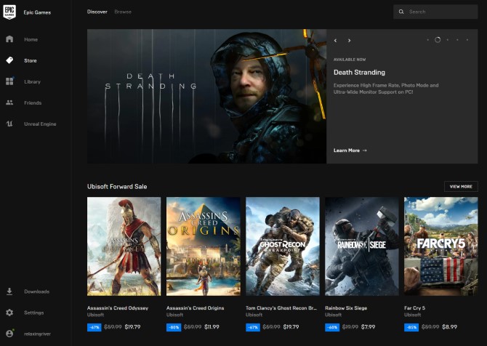The width and height of the screenshot is (487, 346).
Task: Select the Store tag icon
Action: pos(9,60)
